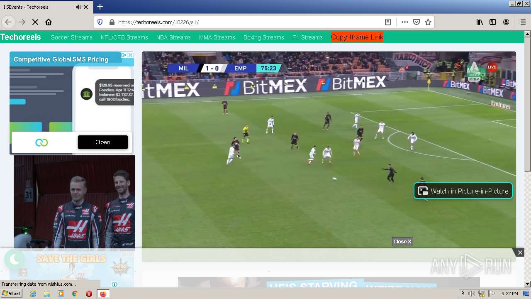
Task: Click the info icon below the banner ad
Action: 114,284
